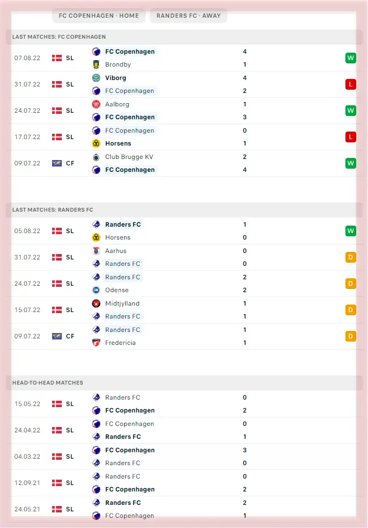Screen dimensions: 368x528
Task: Click the win badge for the Brondby match
Action: (351, 58)
